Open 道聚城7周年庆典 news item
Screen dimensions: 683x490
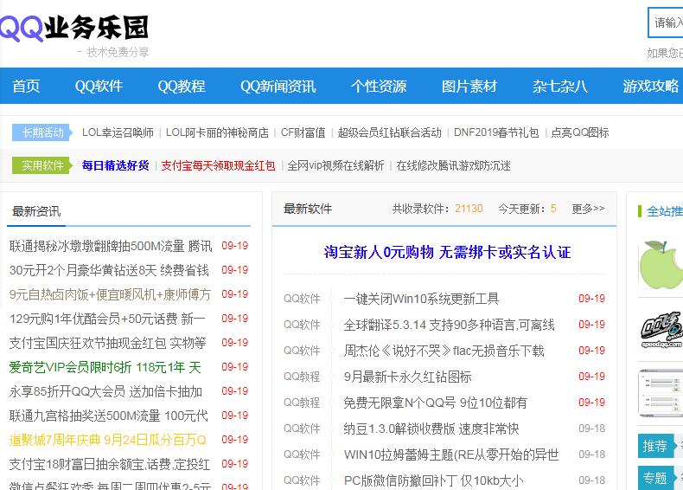pyautogui.click(x=107, y=441)
